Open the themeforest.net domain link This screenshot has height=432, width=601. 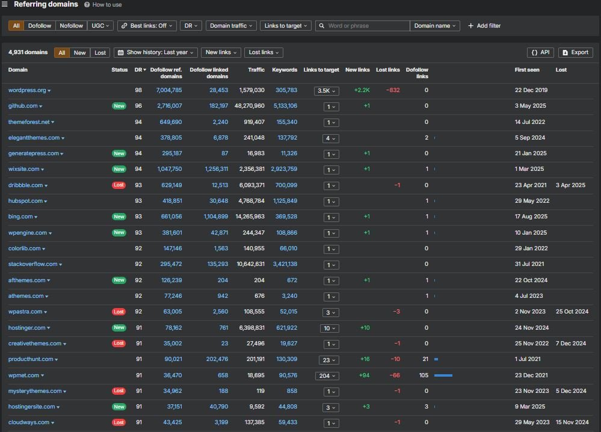29,122
